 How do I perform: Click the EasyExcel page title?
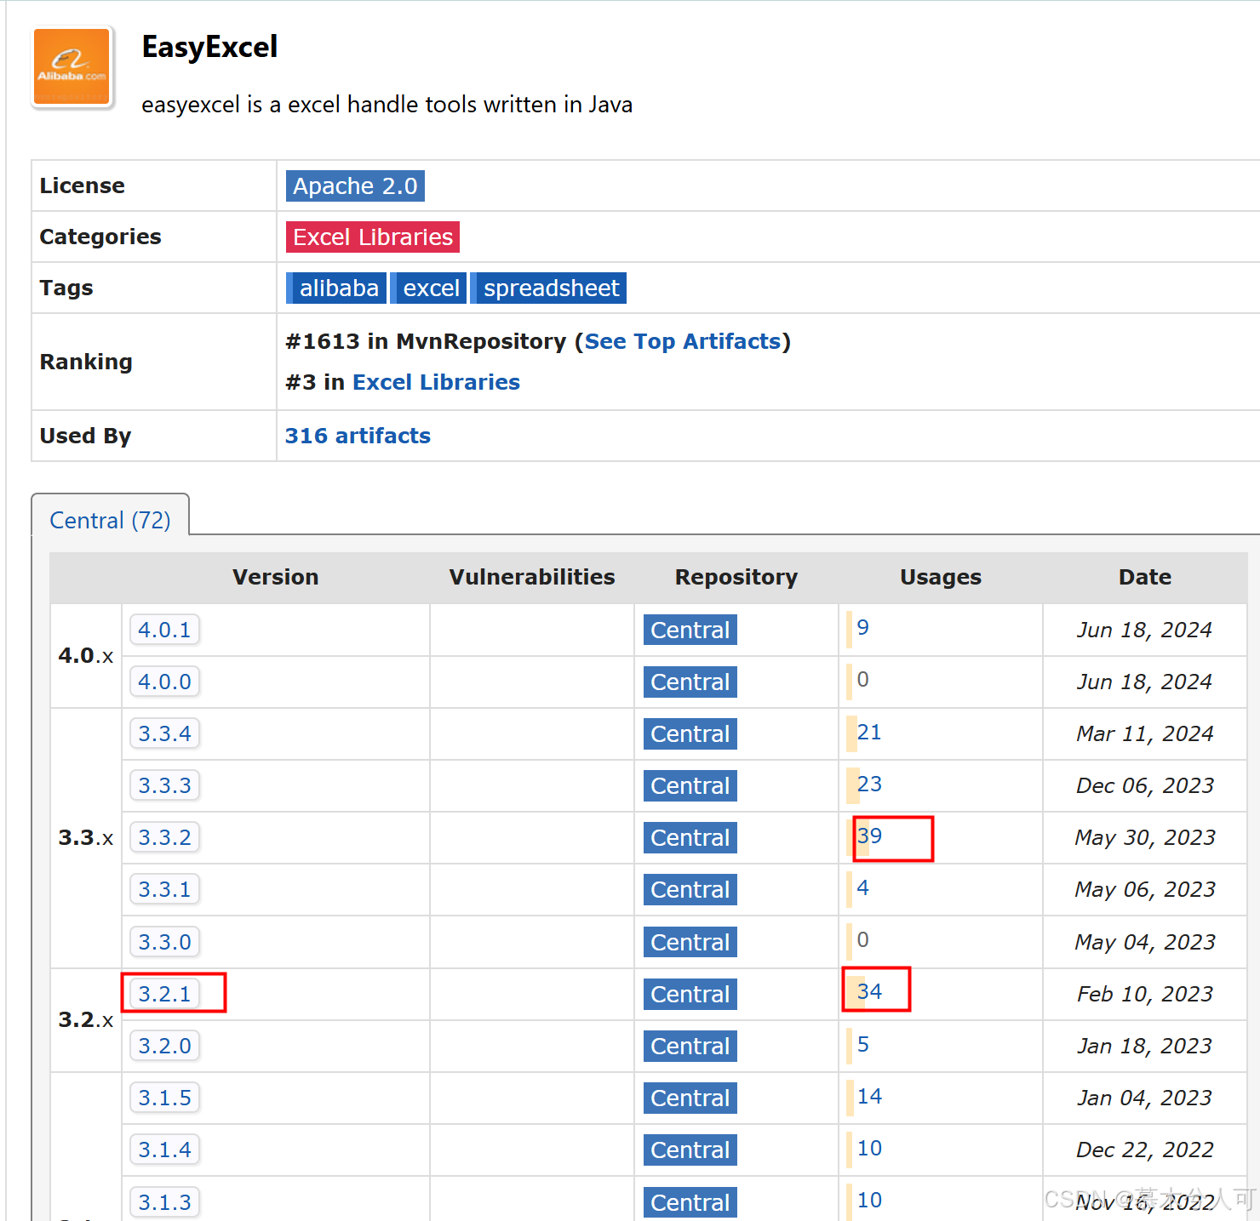click(209, 47)
